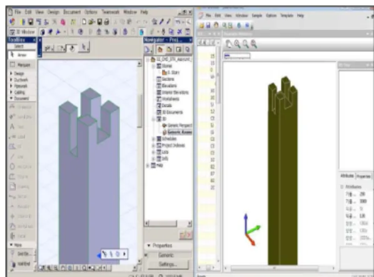Click the save disk icon in right window toolbar
Screen dimensions: 374x277
(x=208, y=25)
